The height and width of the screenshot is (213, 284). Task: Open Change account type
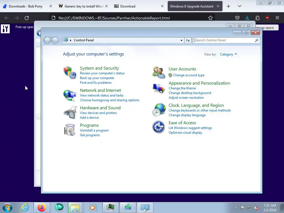[189, 75]
